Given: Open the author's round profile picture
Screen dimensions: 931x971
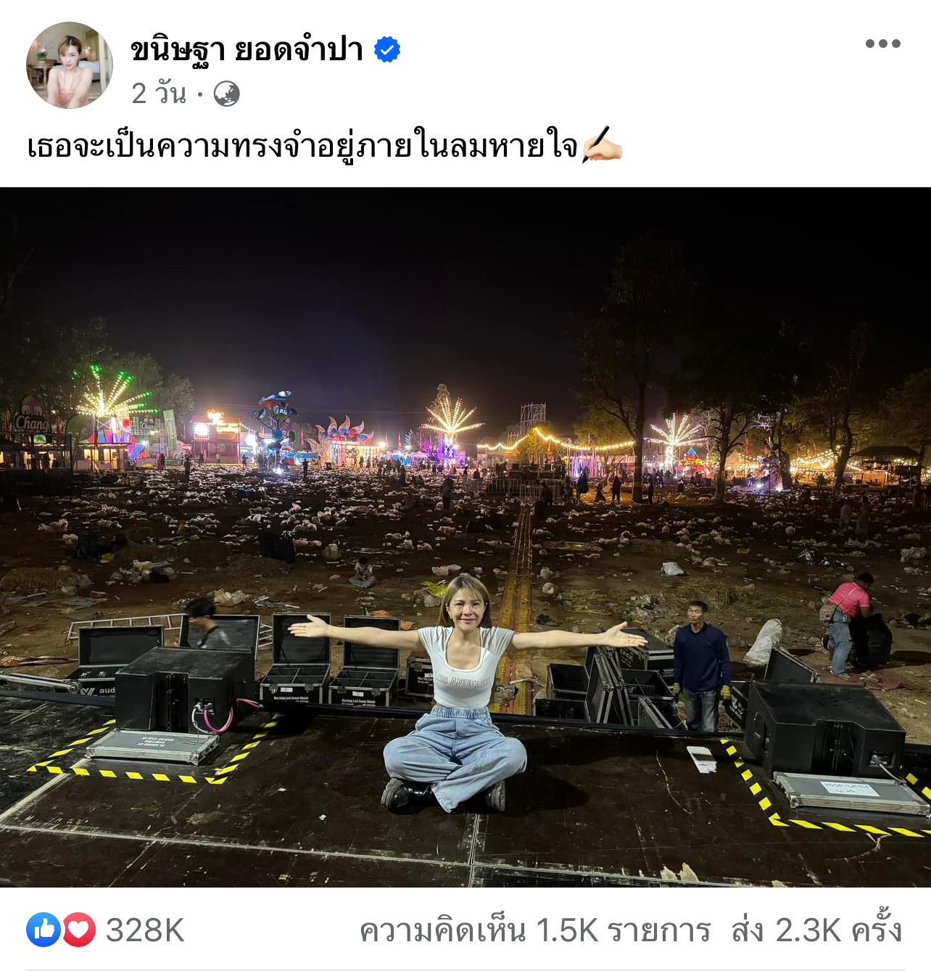Looking at the screenshot, I should (70, 65).
